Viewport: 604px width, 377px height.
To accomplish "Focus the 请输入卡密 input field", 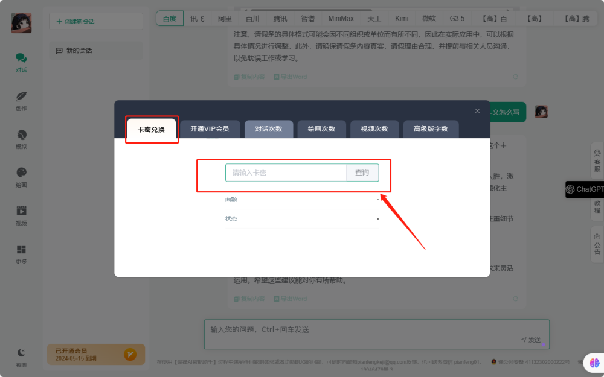I will pos(286,173).
